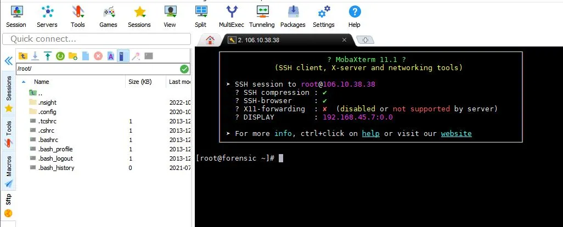
Task: Refresh the SFTP folder with green icon
Action: tap(60, 56)
